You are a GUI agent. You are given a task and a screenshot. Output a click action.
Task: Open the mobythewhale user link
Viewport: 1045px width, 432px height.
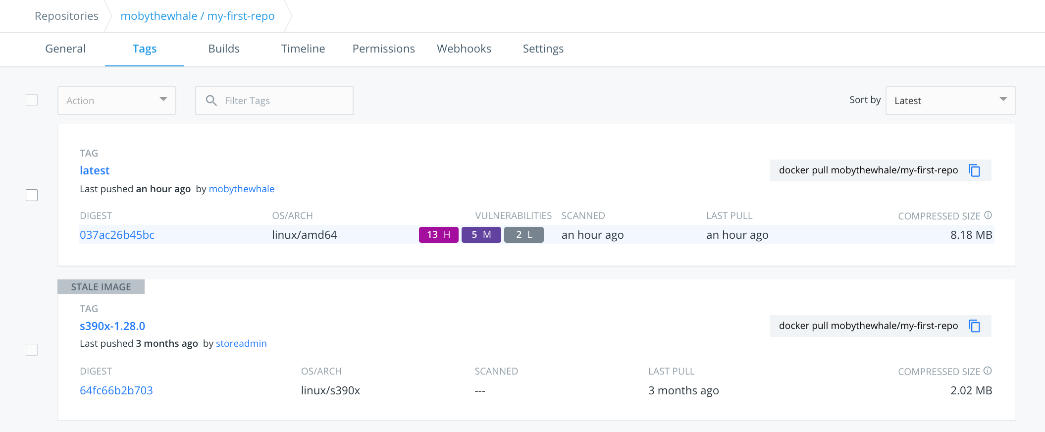point(241,189)
